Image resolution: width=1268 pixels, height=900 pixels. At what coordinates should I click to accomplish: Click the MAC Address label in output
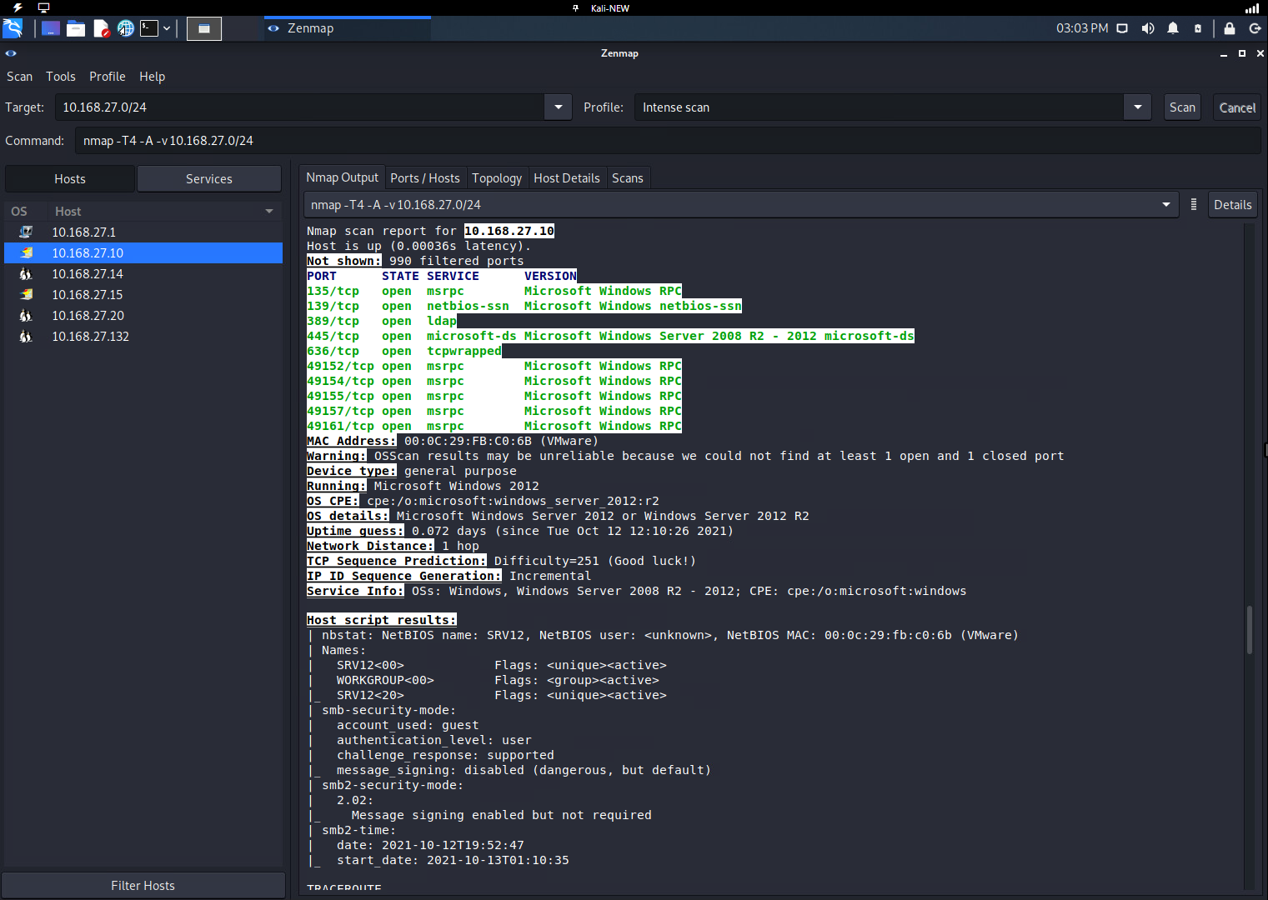tap(351, 442)
